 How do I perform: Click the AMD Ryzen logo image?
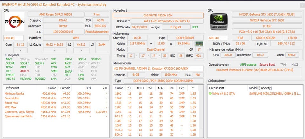coord(15,22)
